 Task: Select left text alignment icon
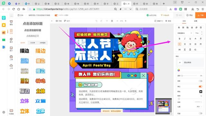pyautogui.click(x=180, y=44)
